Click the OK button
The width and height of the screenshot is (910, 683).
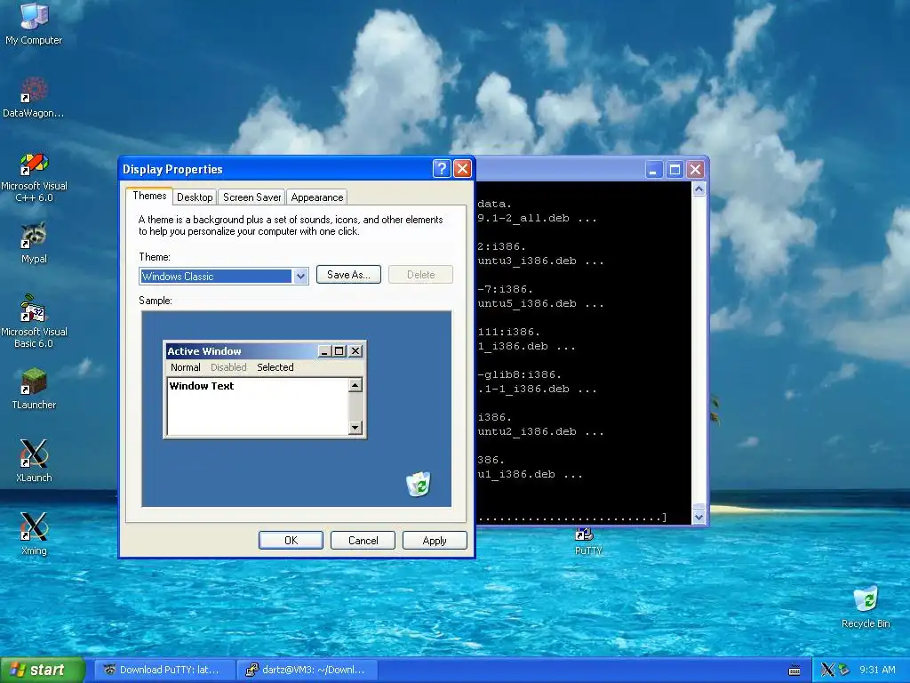[x=291, y=540]
